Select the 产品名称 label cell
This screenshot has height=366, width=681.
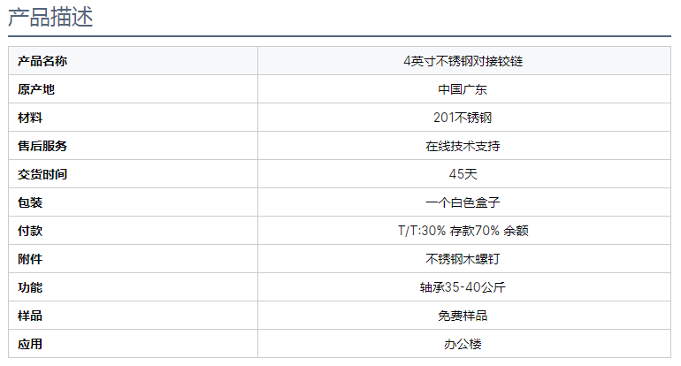click(x=42, y=61)
